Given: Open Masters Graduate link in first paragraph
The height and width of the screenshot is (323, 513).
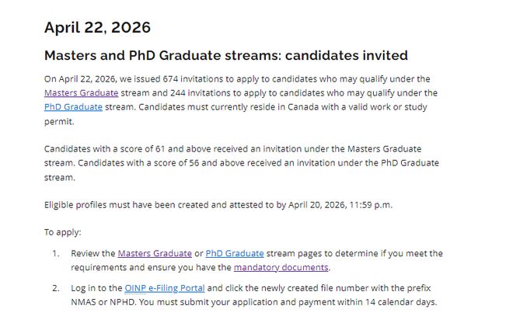Looking at the screenshot, I should (x=81, y=93).
